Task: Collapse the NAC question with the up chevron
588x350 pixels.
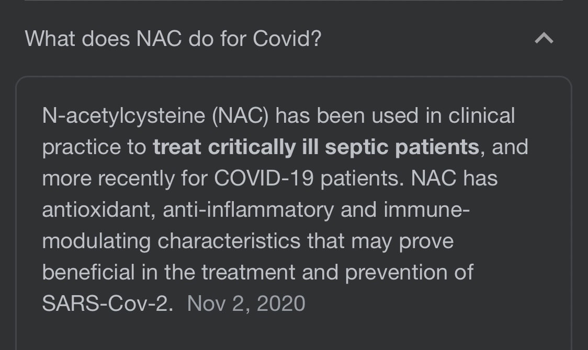Action: 544,38
